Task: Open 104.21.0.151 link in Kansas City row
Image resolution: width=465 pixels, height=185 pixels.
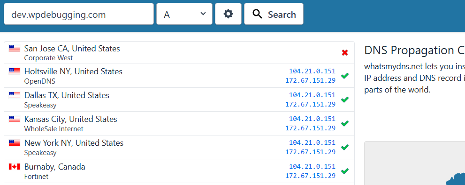Action: [313, 119]
